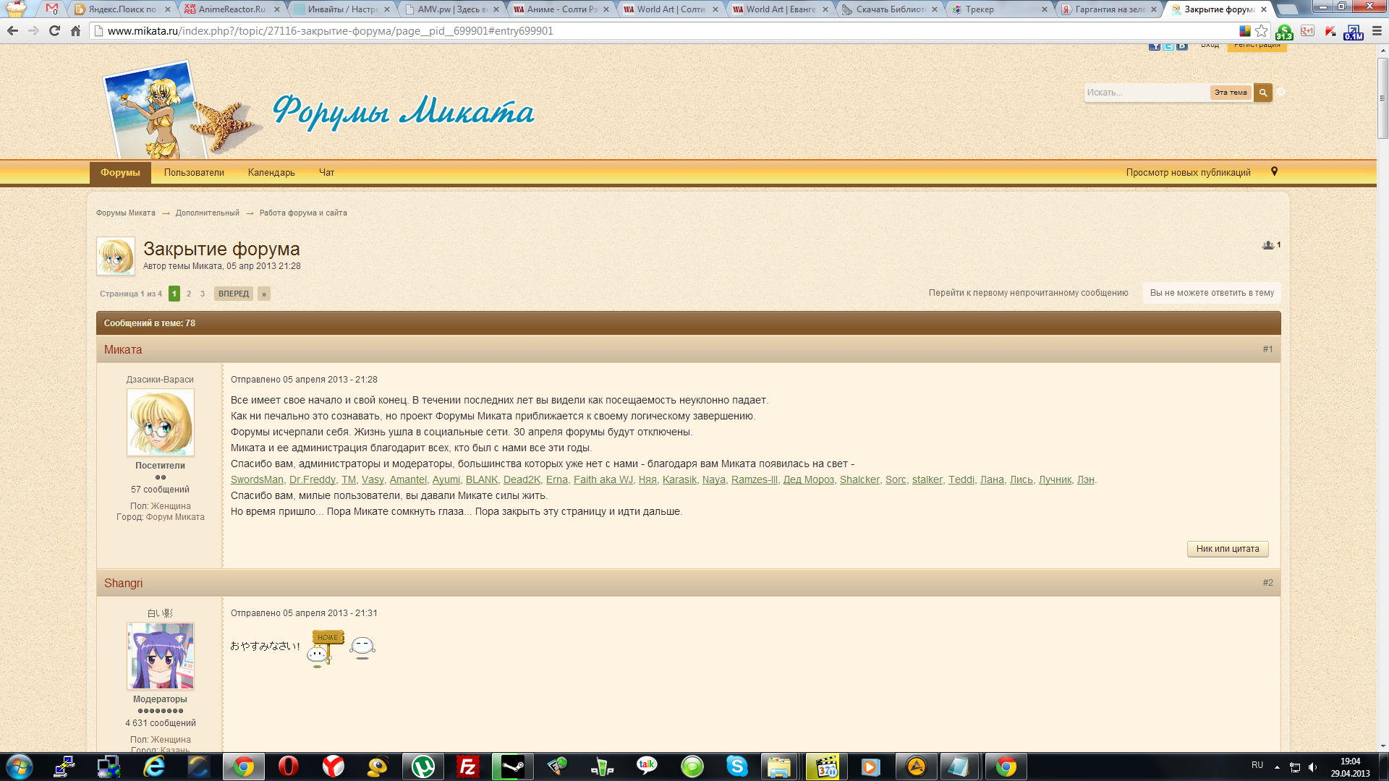Viewport: 1389px width, 781px height.
Task: Click the topic viewers count icon
Action: pyautogui.click(x=1268, y=245)
